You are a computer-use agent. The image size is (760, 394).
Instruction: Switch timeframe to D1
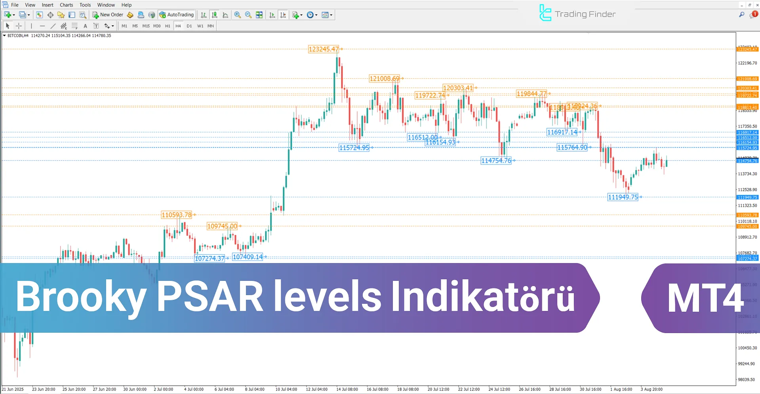189,26
